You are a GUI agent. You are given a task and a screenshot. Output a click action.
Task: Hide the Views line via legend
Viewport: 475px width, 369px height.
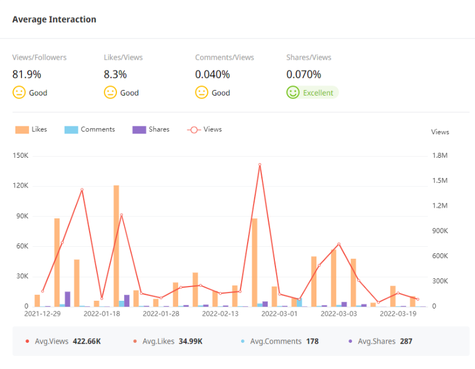[x=204, y=129]
